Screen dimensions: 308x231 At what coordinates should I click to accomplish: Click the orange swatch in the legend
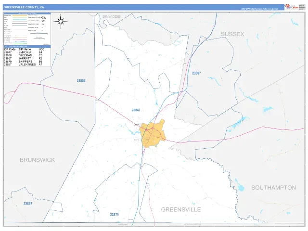point(20,15)
